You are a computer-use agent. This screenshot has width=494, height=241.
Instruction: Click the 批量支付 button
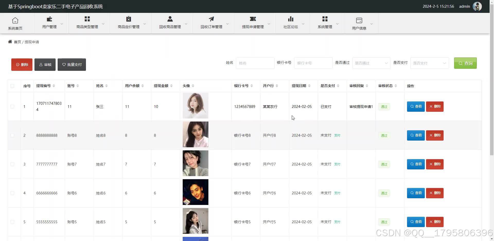[x=72, y=65]
